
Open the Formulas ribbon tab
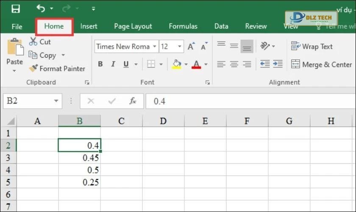point(183,26)
